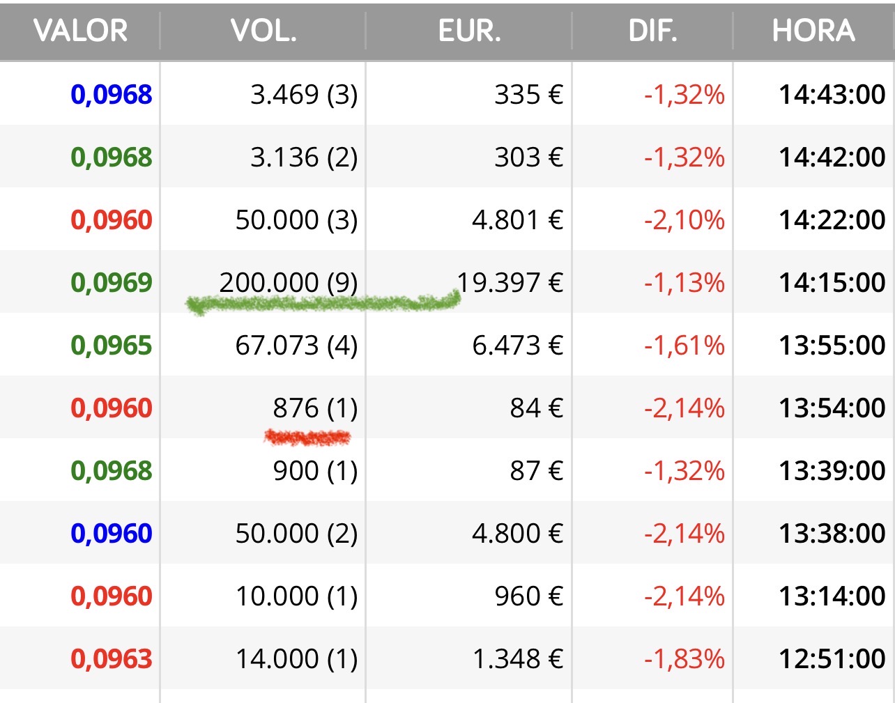Image resolution: width=895 pixels, height=703 pixels.
Task: Click the VALOR column header
Action: point(80,31)
